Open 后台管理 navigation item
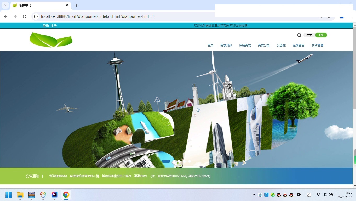356x214 pixels. coord(317,45)
